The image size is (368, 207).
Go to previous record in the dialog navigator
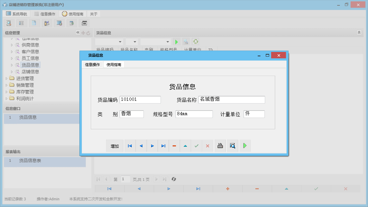click(140, 146)
